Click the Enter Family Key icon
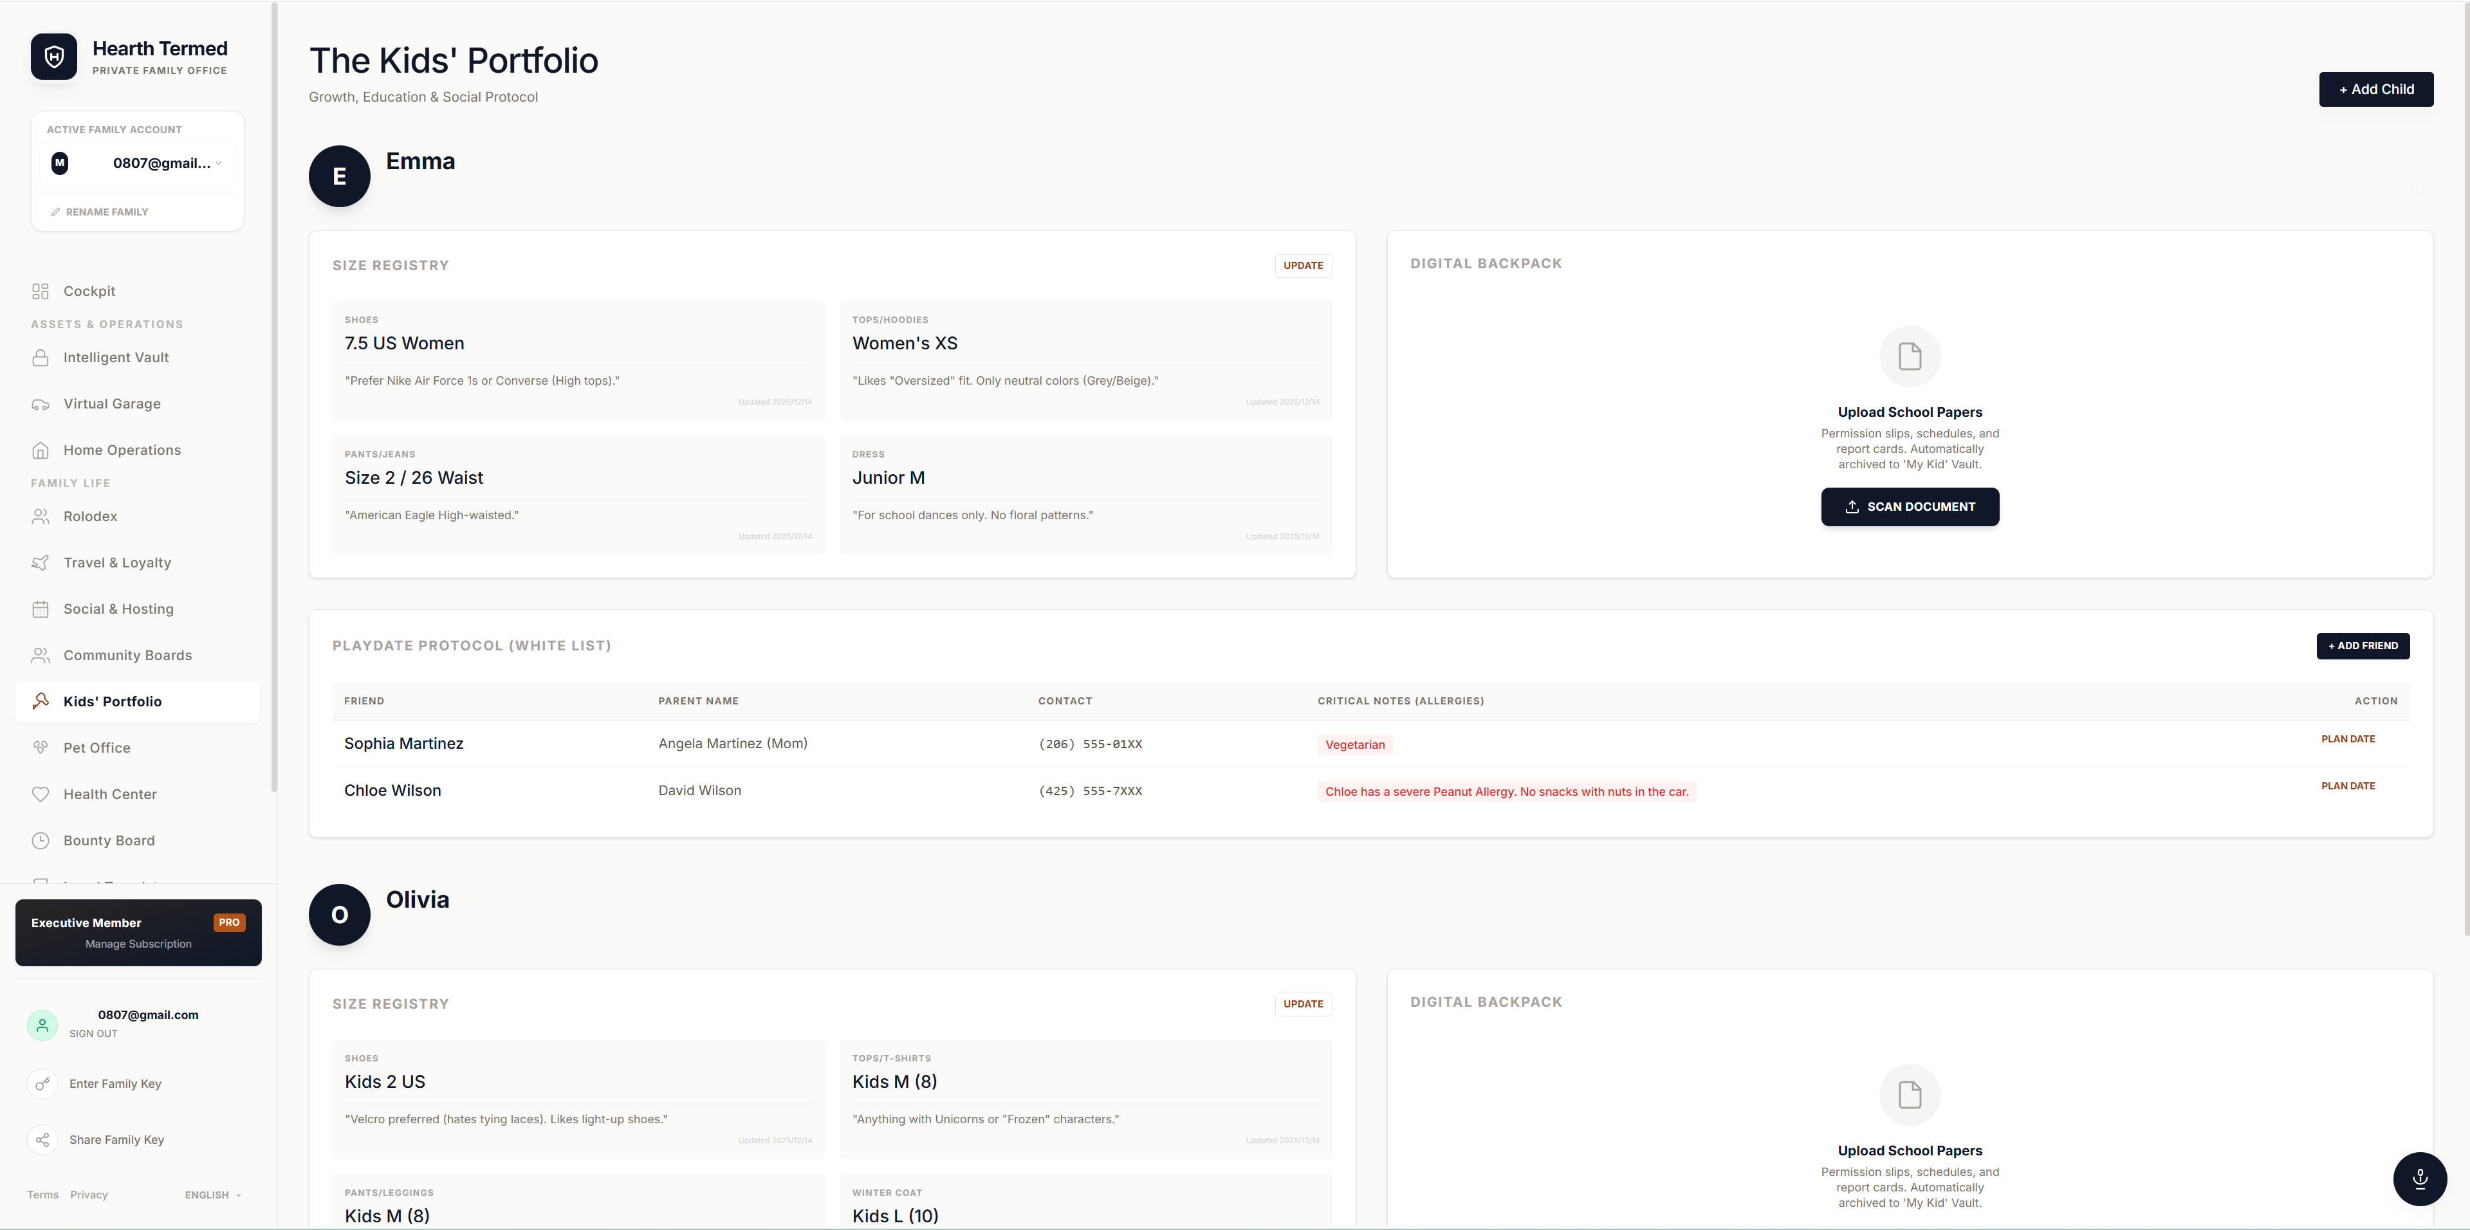Viewport: 2470px width, 1230px height. 42,1084
